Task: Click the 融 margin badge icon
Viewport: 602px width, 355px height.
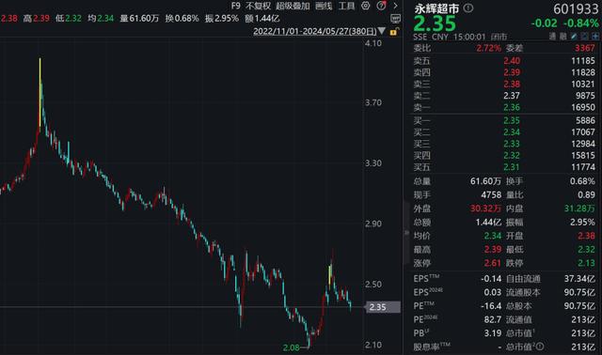Action: [562, 37]
